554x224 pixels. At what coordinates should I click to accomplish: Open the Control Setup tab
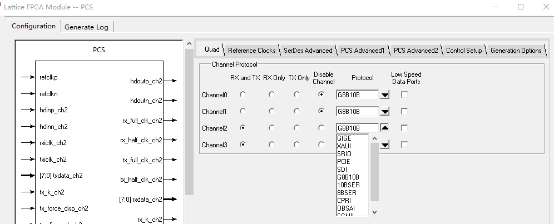tap(464, 51)
